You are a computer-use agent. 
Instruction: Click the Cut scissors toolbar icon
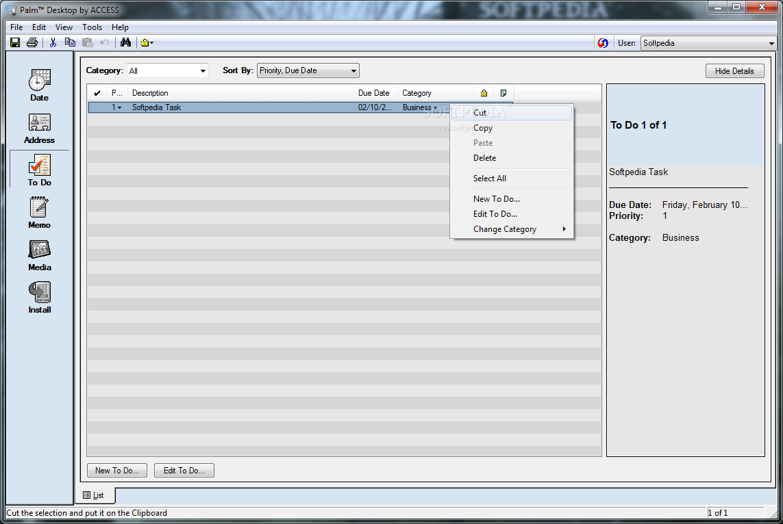53,43
